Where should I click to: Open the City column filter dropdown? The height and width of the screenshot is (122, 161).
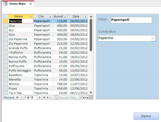(50, 17)
